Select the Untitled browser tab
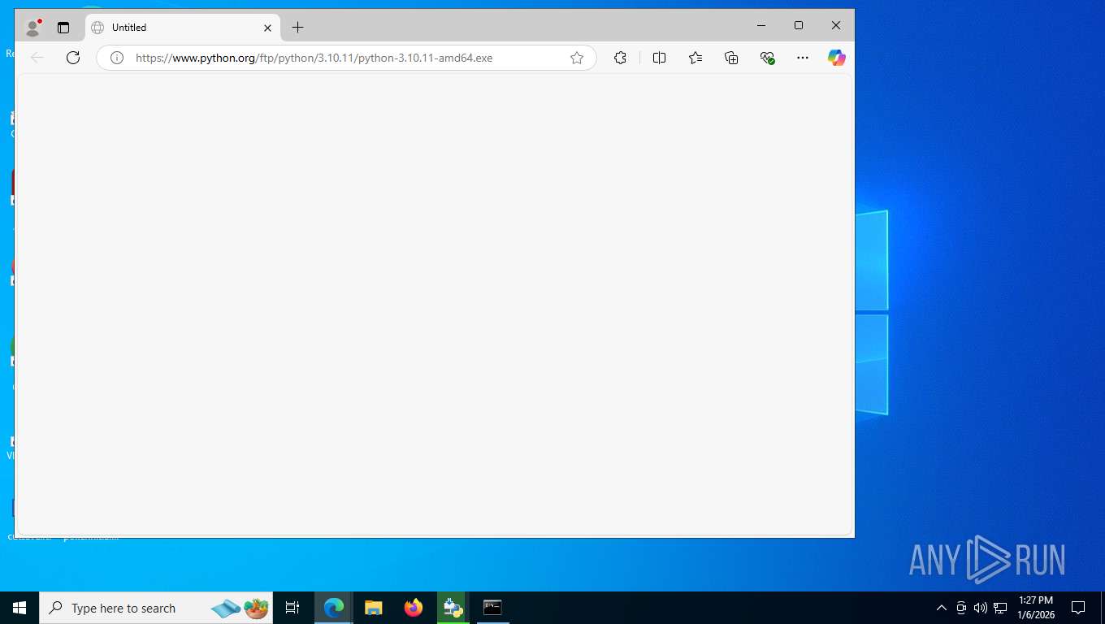The width and height of the screenshot is (1105, 624). [x=182, y=28]
